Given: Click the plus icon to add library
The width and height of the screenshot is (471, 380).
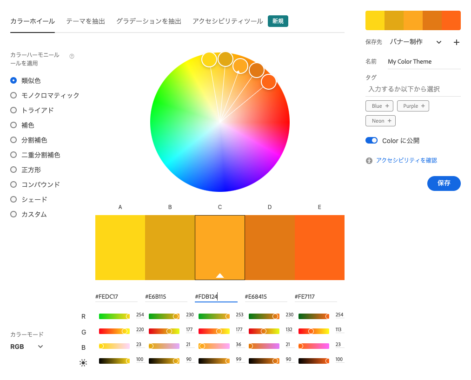Looking at the screenshot, I should click(x=456, y=42).
